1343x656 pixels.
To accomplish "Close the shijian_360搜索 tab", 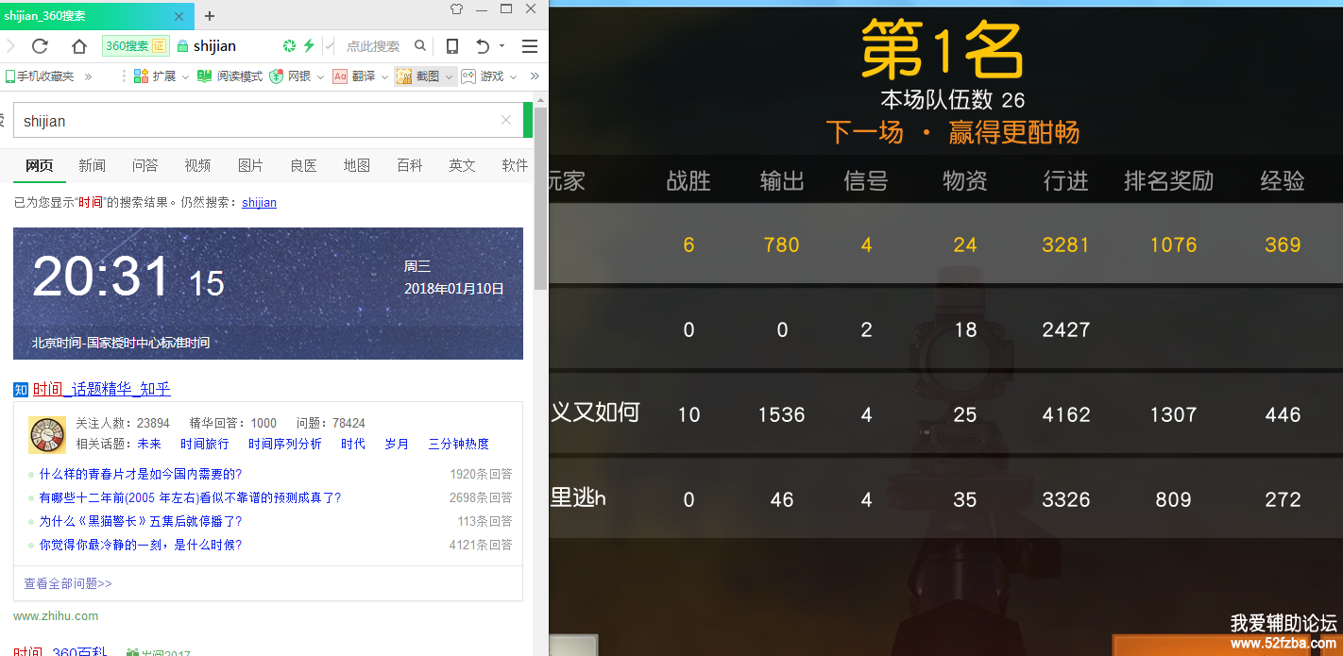I will (x=179, y=16).
